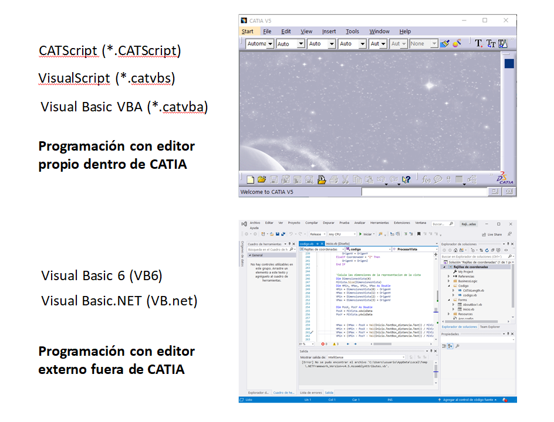Select the Cut scissors icon in CATIA
The width and height of the screenshot is (554, 422).
345,179
